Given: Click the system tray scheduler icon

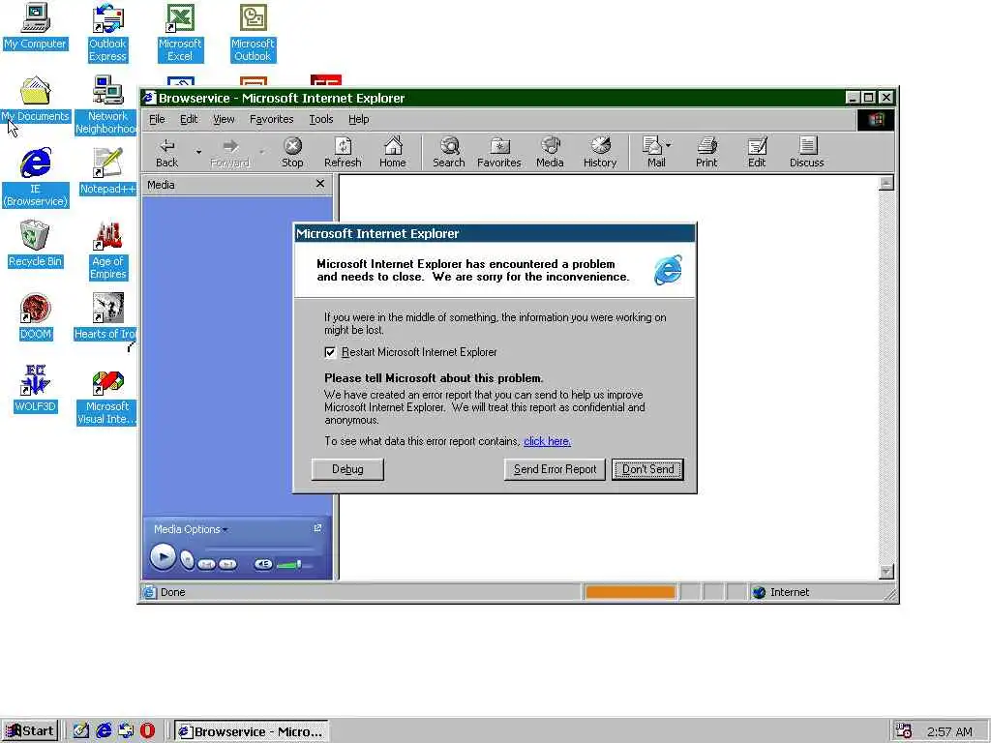Looking at the screenshot, I should coord(904,731).
